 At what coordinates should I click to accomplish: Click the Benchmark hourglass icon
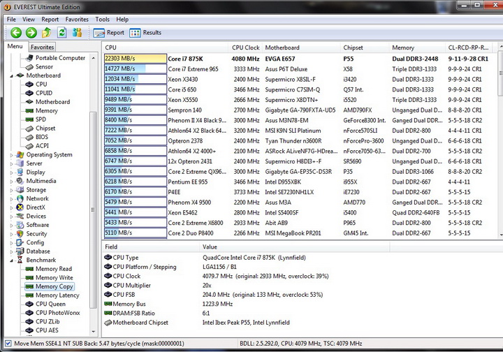tap(20, 260)
